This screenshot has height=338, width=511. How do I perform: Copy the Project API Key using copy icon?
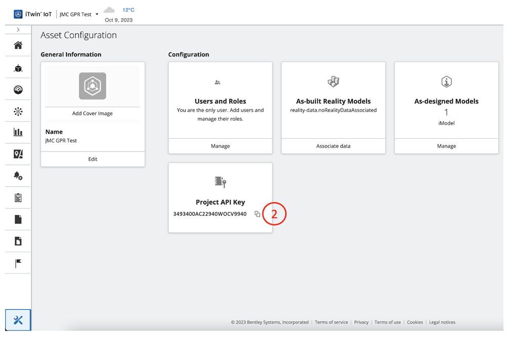pos(257,213)
